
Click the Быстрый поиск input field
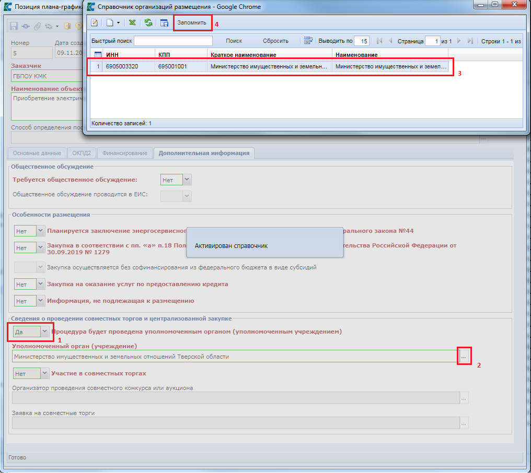pyautogui.click(x=174, y=41)
